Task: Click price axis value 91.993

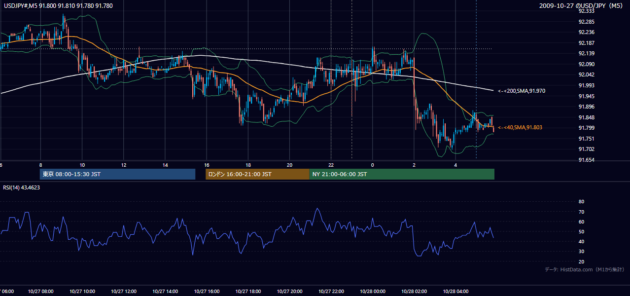Action: [587, 85]
